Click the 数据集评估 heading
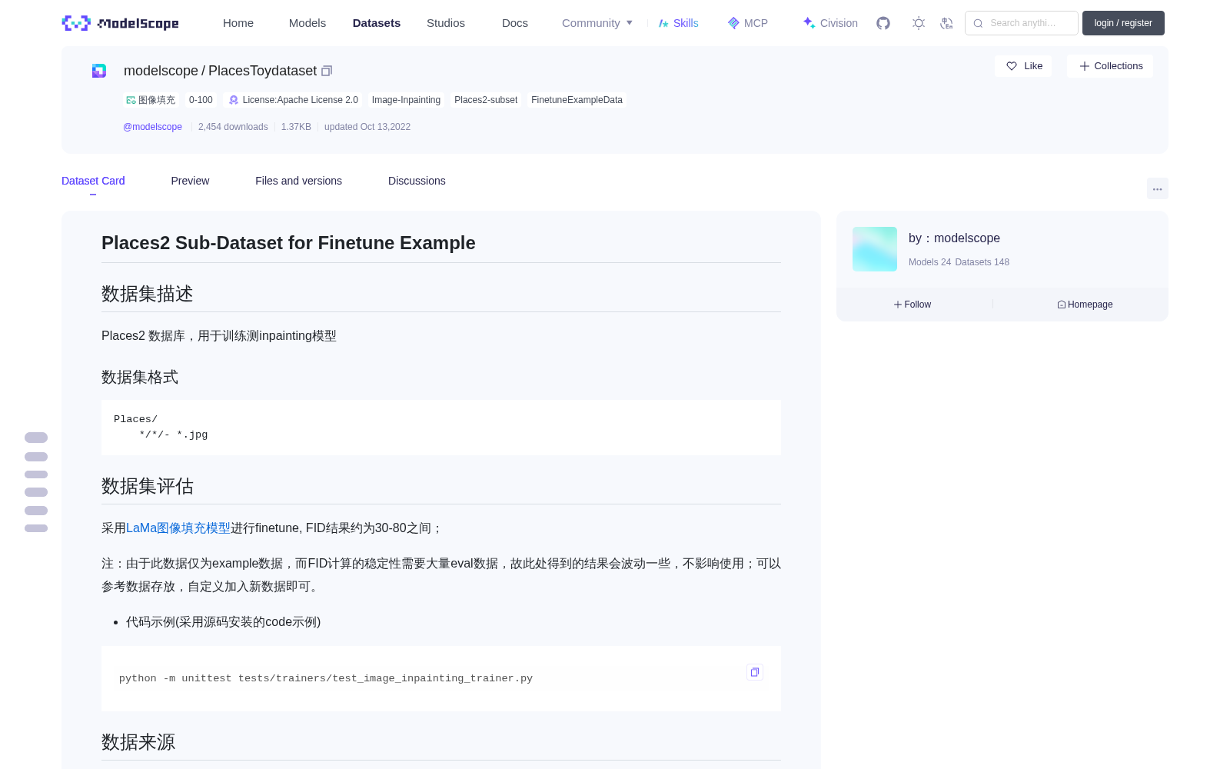 click(x=148, y=486)
